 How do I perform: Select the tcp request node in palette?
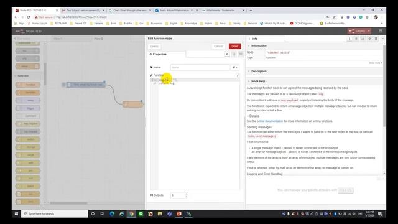coord(27,131)
